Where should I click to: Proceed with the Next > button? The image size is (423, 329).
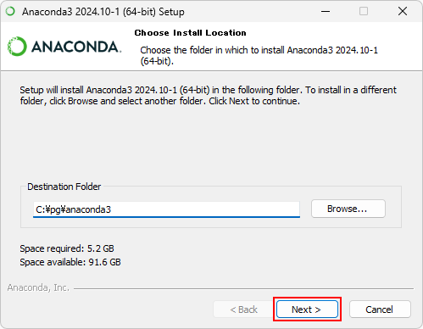pos(307,309)
